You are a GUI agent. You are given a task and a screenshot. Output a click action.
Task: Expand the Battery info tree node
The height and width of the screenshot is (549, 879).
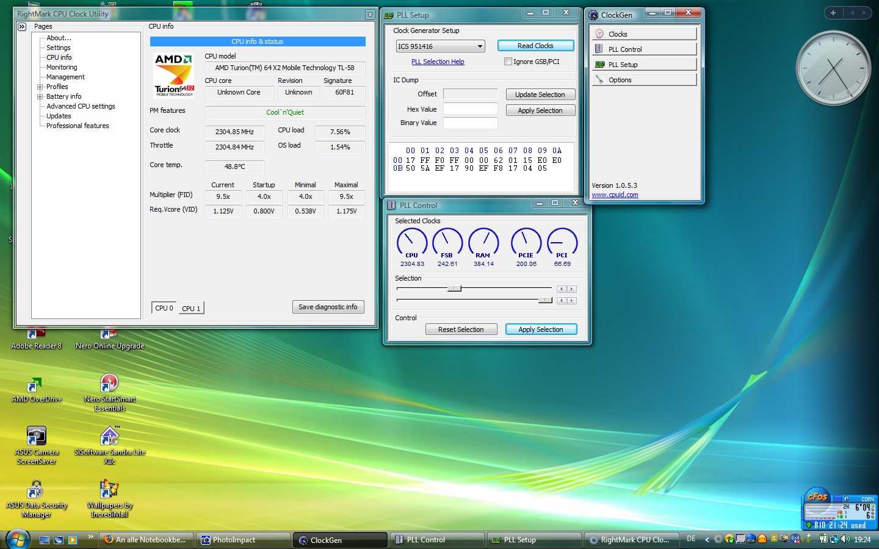tap(40, 96)
